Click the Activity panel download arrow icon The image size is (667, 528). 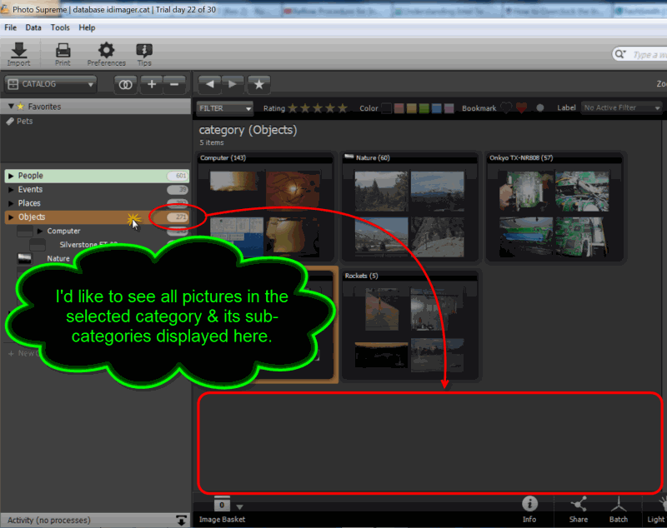coord(181,521)
